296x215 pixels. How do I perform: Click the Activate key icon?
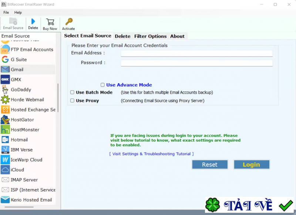(x=69, y=21)
